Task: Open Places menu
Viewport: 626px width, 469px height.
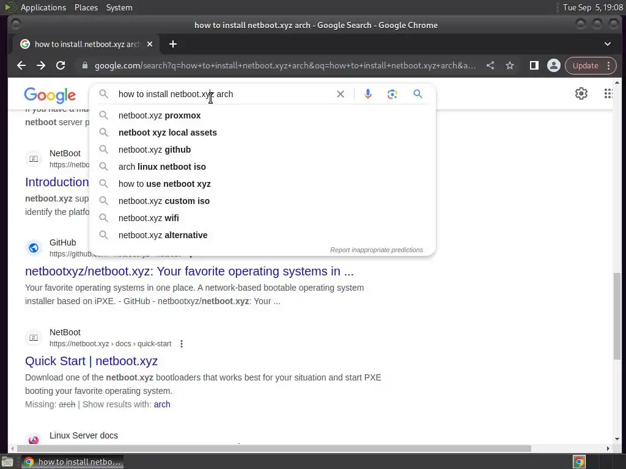Action: (86, 7)
